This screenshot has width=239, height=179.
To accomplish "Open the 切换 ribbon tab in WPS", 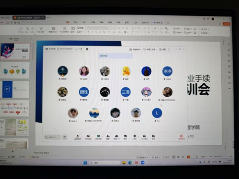I will click(x=93, y=22).
